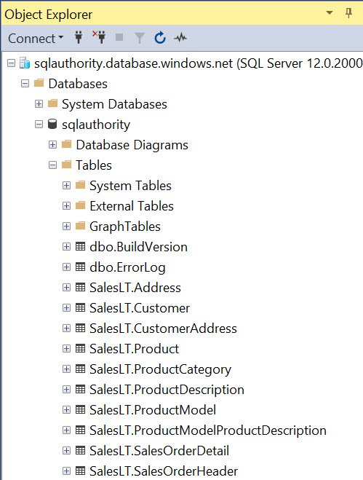
Task: Collapse the sqlauthority server root node
Action: coord(11,63)
